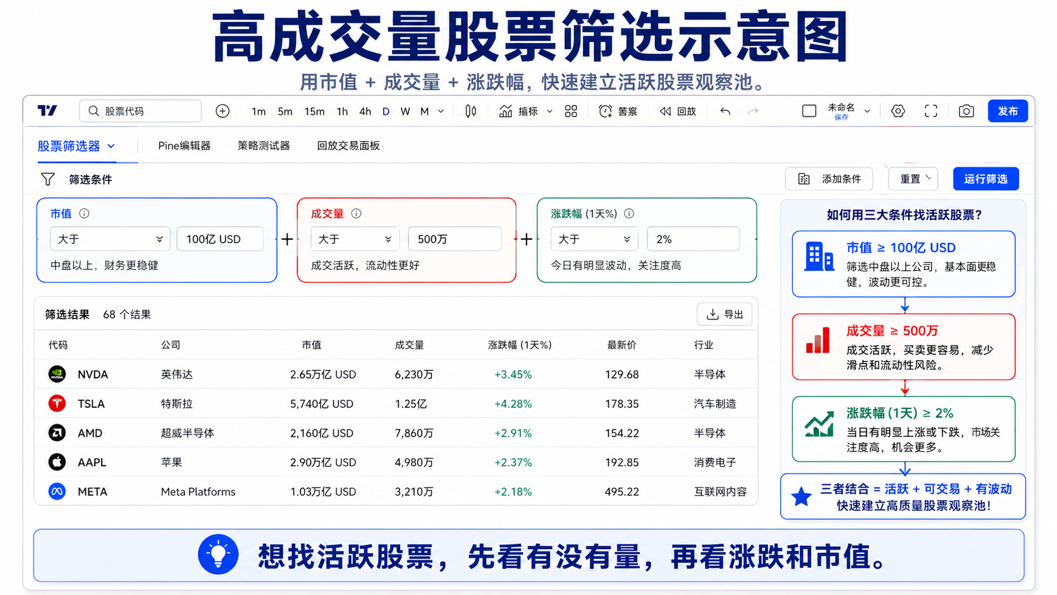This screenshot has width=1057, height=595.
Task: Click the 100亿 USD value field
Action: 220,239
